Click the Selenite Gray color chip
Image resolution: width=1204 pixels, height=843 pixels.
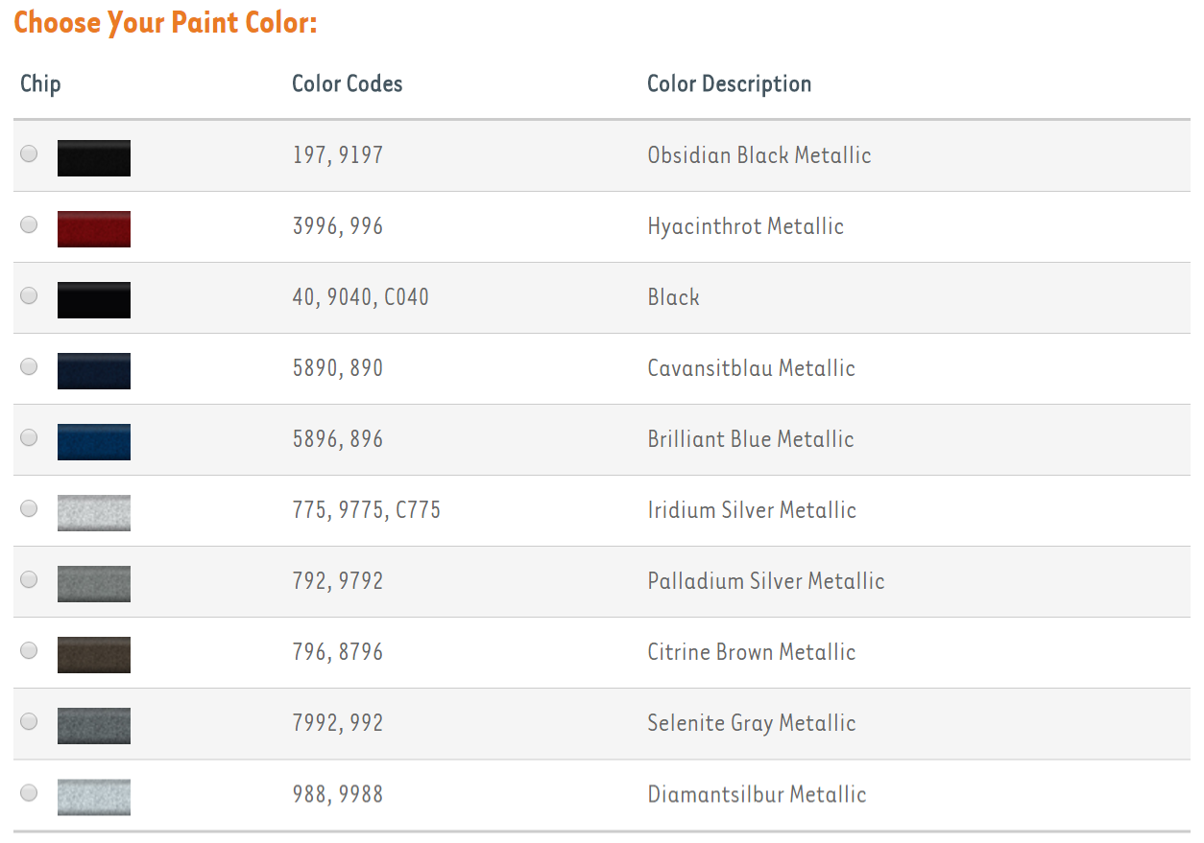pyautogui.click(x=94, y=726)
